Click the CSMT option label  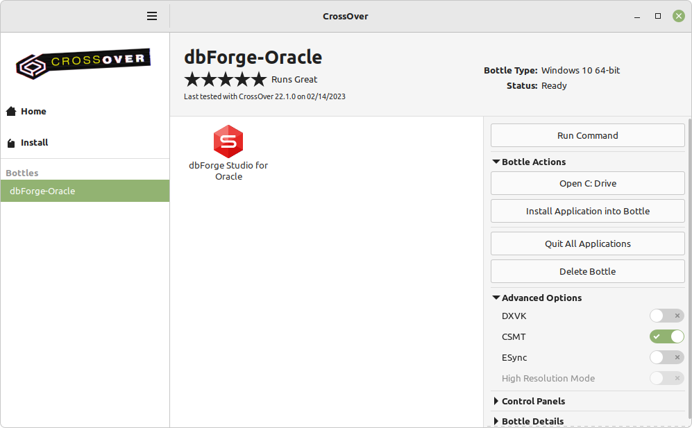pos(514,336)
